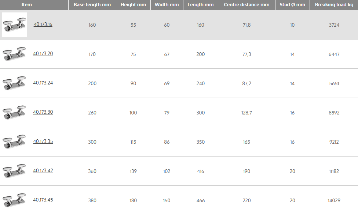Viewport: 358px width, 211px height.
Task: Click the Item column header
Action: (x=27, y=5)
